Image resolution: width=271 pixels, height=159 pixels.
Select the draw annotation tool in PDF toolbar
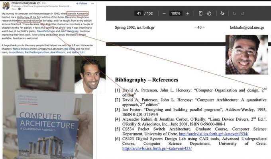[222, 14]
